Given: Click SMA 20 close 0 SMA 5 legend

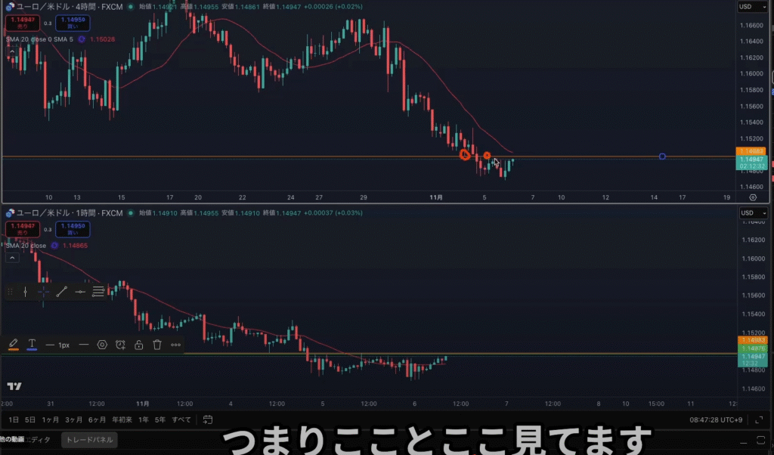Looking at the screenshot, I should [x=39, y=39].
